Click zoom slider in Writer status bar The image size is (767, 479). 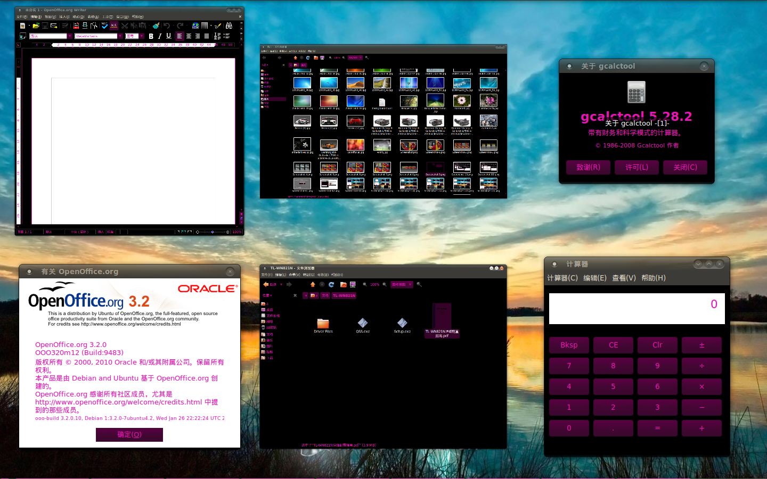213,232
